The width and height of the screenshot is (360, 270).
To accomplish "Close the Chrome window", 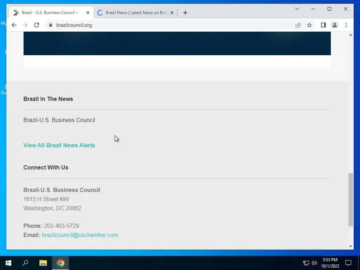I will tap(345, 9).
